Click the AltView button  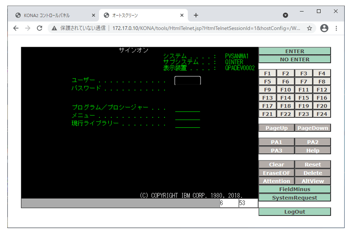(x=313, y=181)
